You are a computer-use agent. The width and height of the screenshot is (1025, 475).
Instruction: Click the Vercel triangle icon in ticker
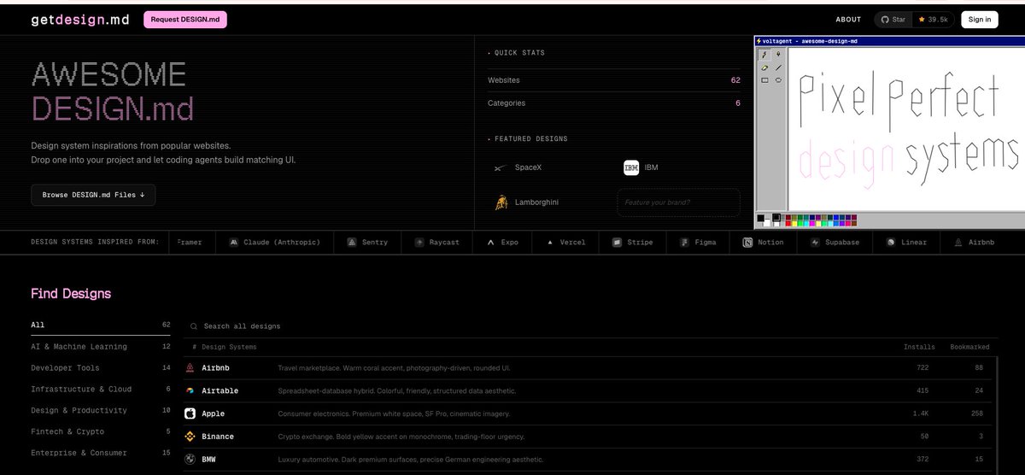pyautogui.click(x=550, y=243)
